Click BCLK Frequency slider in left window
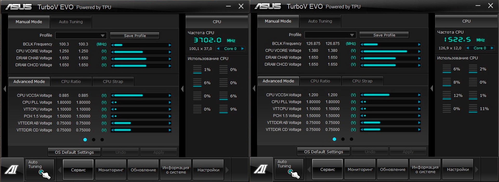Screen dimensions: 499x182 (141, 45)
